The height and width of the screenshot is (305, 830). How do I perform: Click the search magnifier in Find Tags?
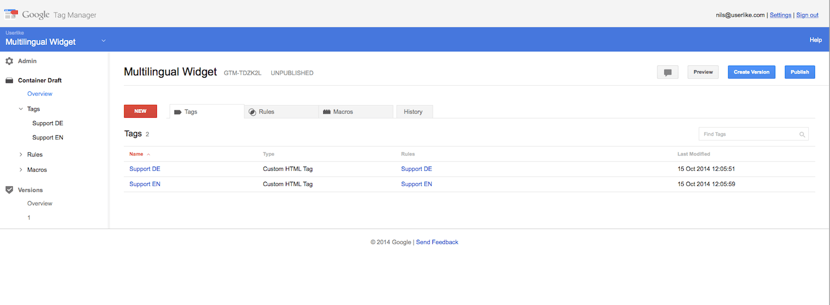[802, 134]
